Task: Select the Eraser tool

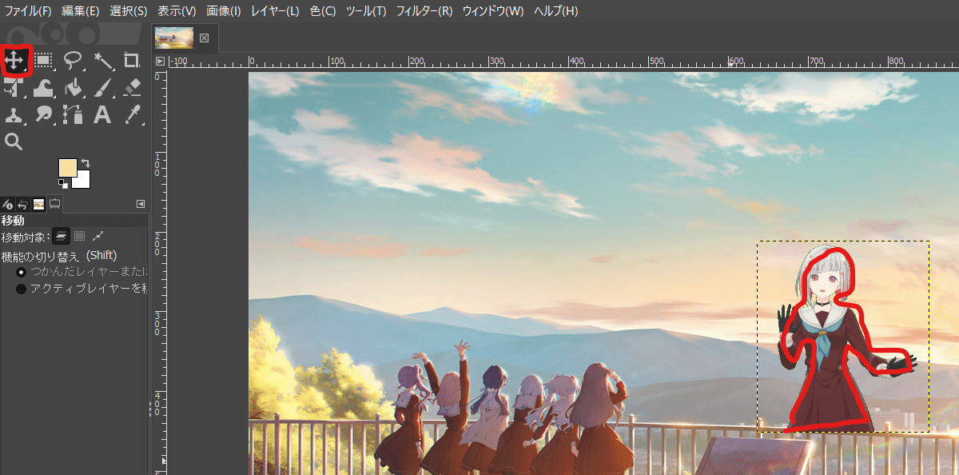Action: coord(132,87)
